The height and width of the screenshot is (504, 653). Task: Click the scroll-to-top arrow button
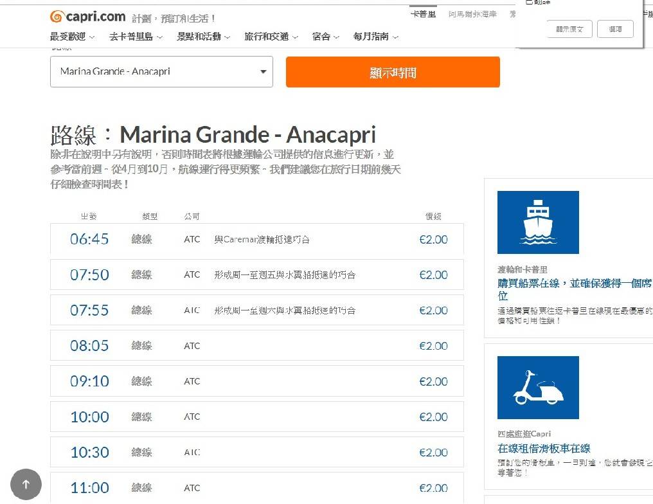pyautogui.click(x=26, y=485)
